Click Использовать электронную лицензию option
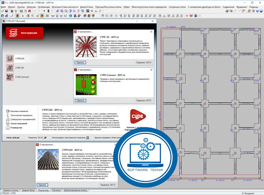Screen dimensions: 264x195 pos(71,138)
